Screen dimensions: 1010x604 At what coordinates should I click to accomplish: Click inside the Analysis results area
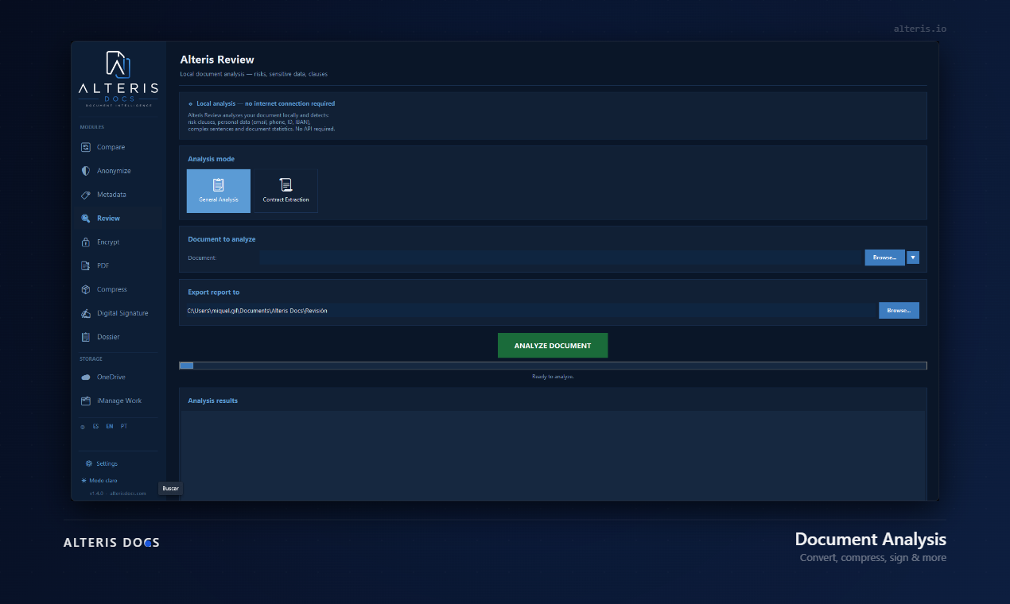[x=553, y=455]
